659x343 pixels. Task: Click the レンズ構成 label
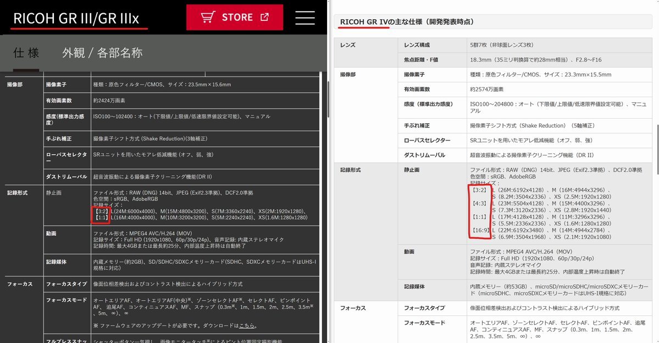coord(417,45)
